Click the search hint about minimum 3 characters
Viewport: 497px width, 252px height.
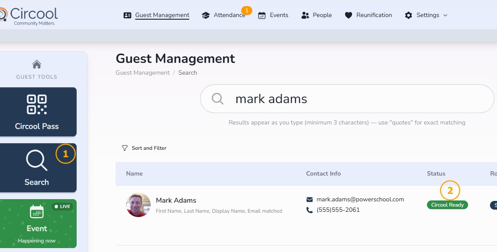(347, 122)
